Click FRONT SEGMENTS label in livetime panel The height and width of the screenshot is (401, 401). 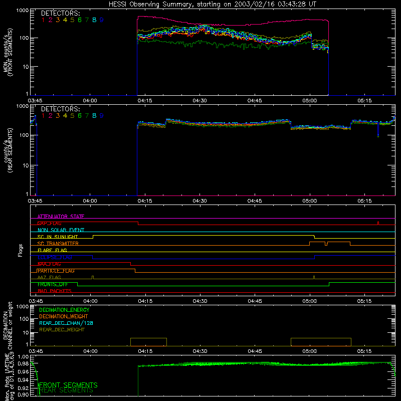[68, 385]
